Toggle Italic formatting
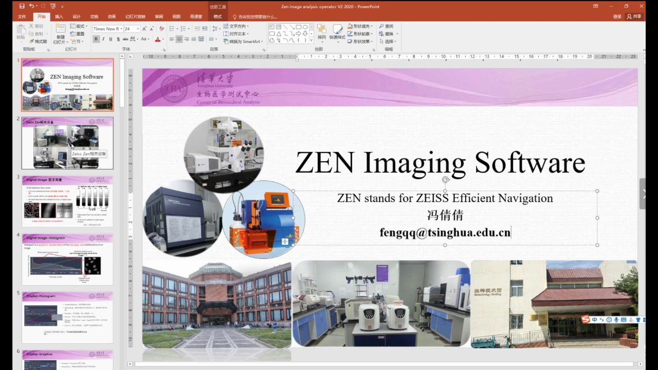The image size is (658, 370). click(x=103, y=39)
